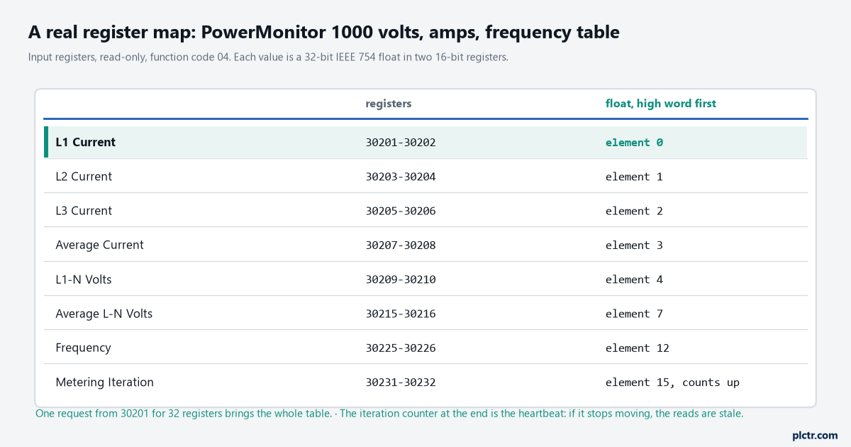The height and width of the screenshot is (447, 851).
Task: Click the 'element 1' cell
Action: (634, 177)
